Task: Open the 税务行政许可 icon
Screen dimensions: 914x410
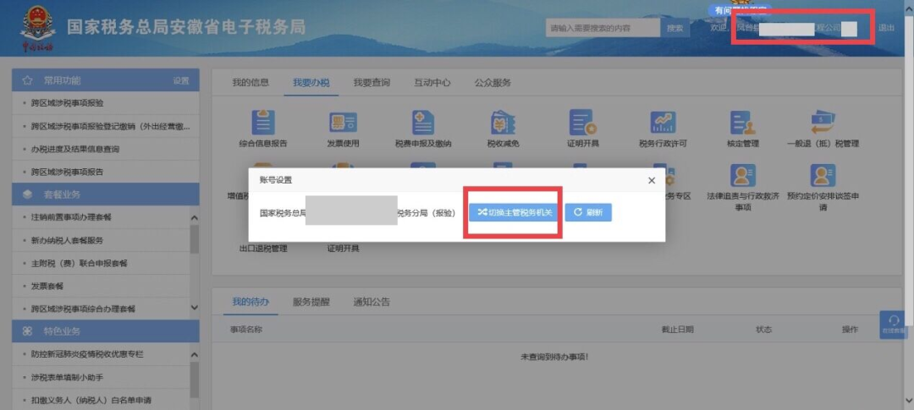Action: [x=663, y=123]
